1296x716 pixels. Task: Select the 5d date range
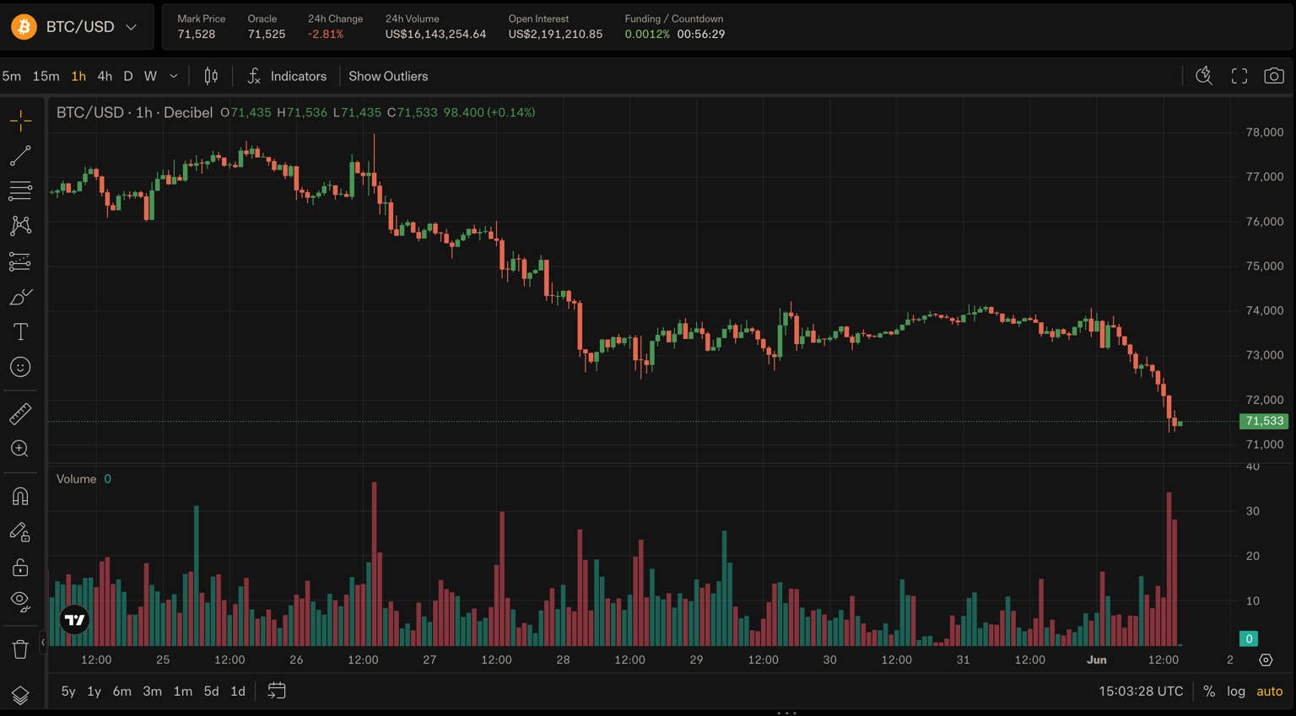pos(211,691)
